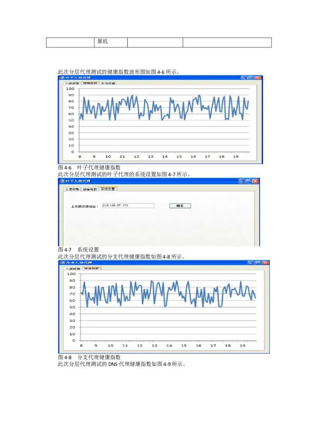310x439 pixels.
Task: Switch to 系统设置 tab in top chart window
Action: click(108, 83)
